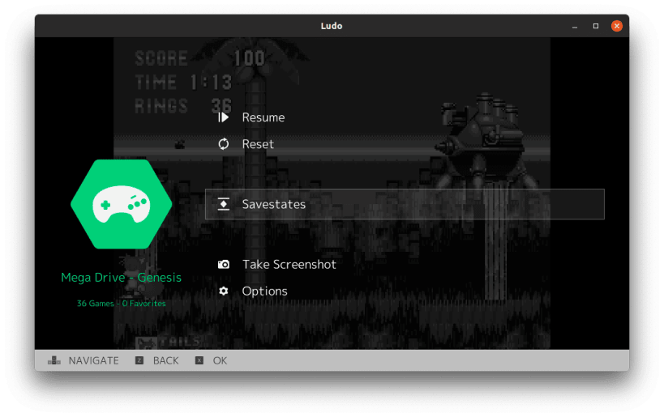Click the Resume play icon
The width and height of the screenshot is (664, 417).
click(x=223, y=117)
